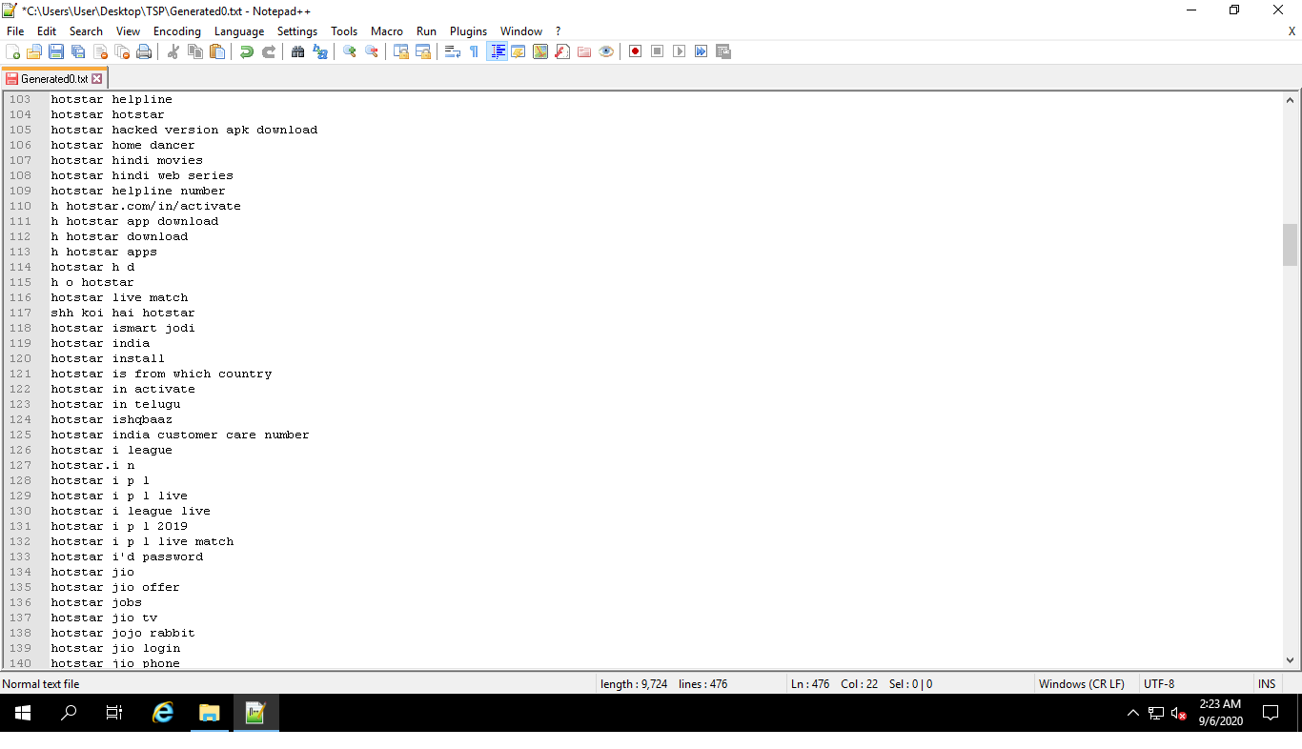The image size is (1302, 749).
Task: Click the Replace icon in the toolbar
Action: coord(320,51)
